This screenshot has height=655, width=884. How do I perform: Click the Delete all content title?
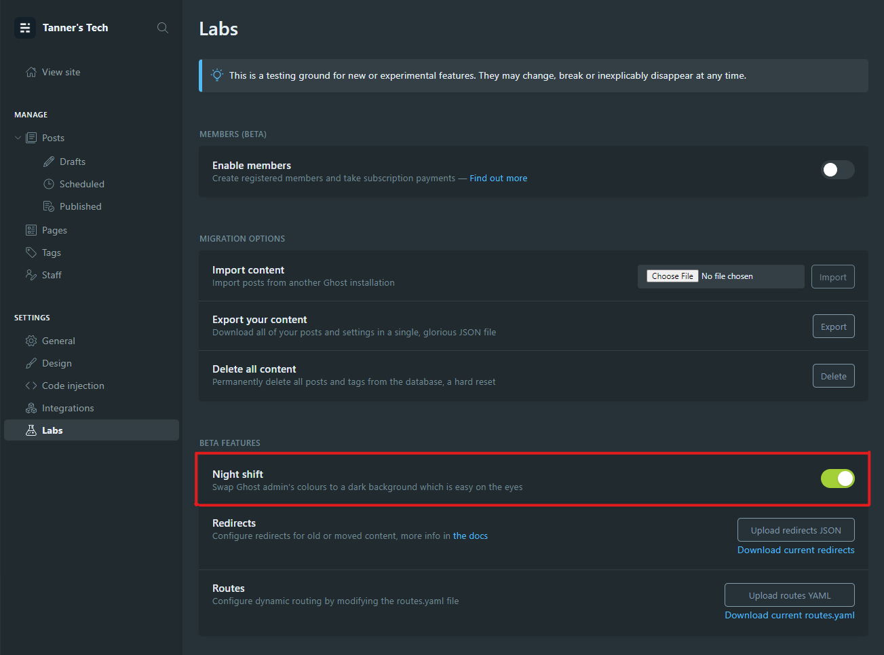[254, 369]
